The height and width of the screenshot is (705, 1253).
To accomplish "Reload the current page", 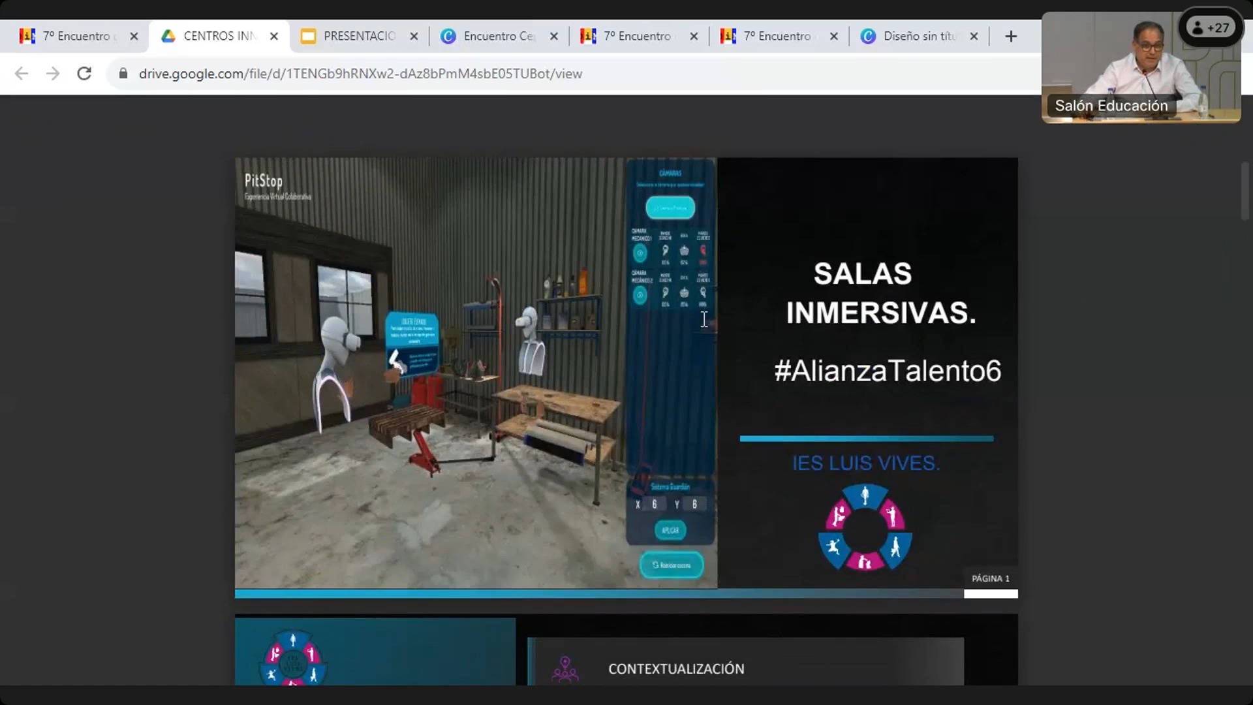I will (x=84, y=74).
